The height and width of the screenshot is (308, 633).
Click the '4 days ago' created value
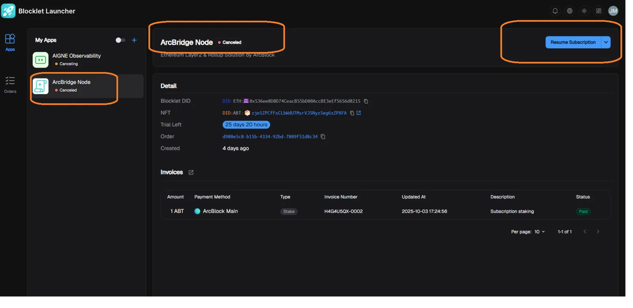coord(235,148)
